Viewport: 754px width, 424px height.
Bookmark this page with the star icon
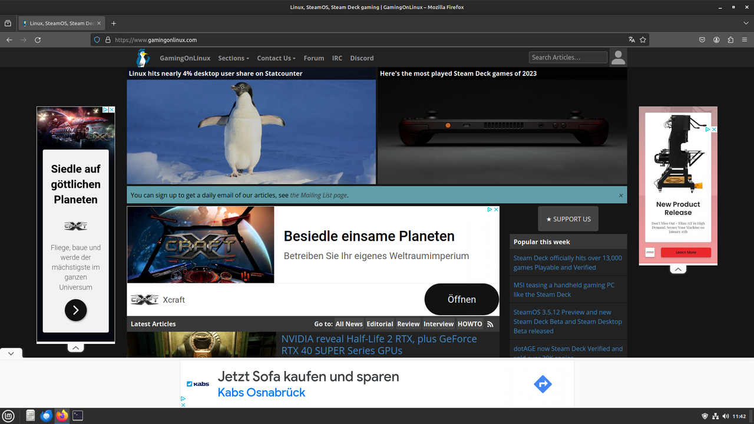tap(643, 40)
